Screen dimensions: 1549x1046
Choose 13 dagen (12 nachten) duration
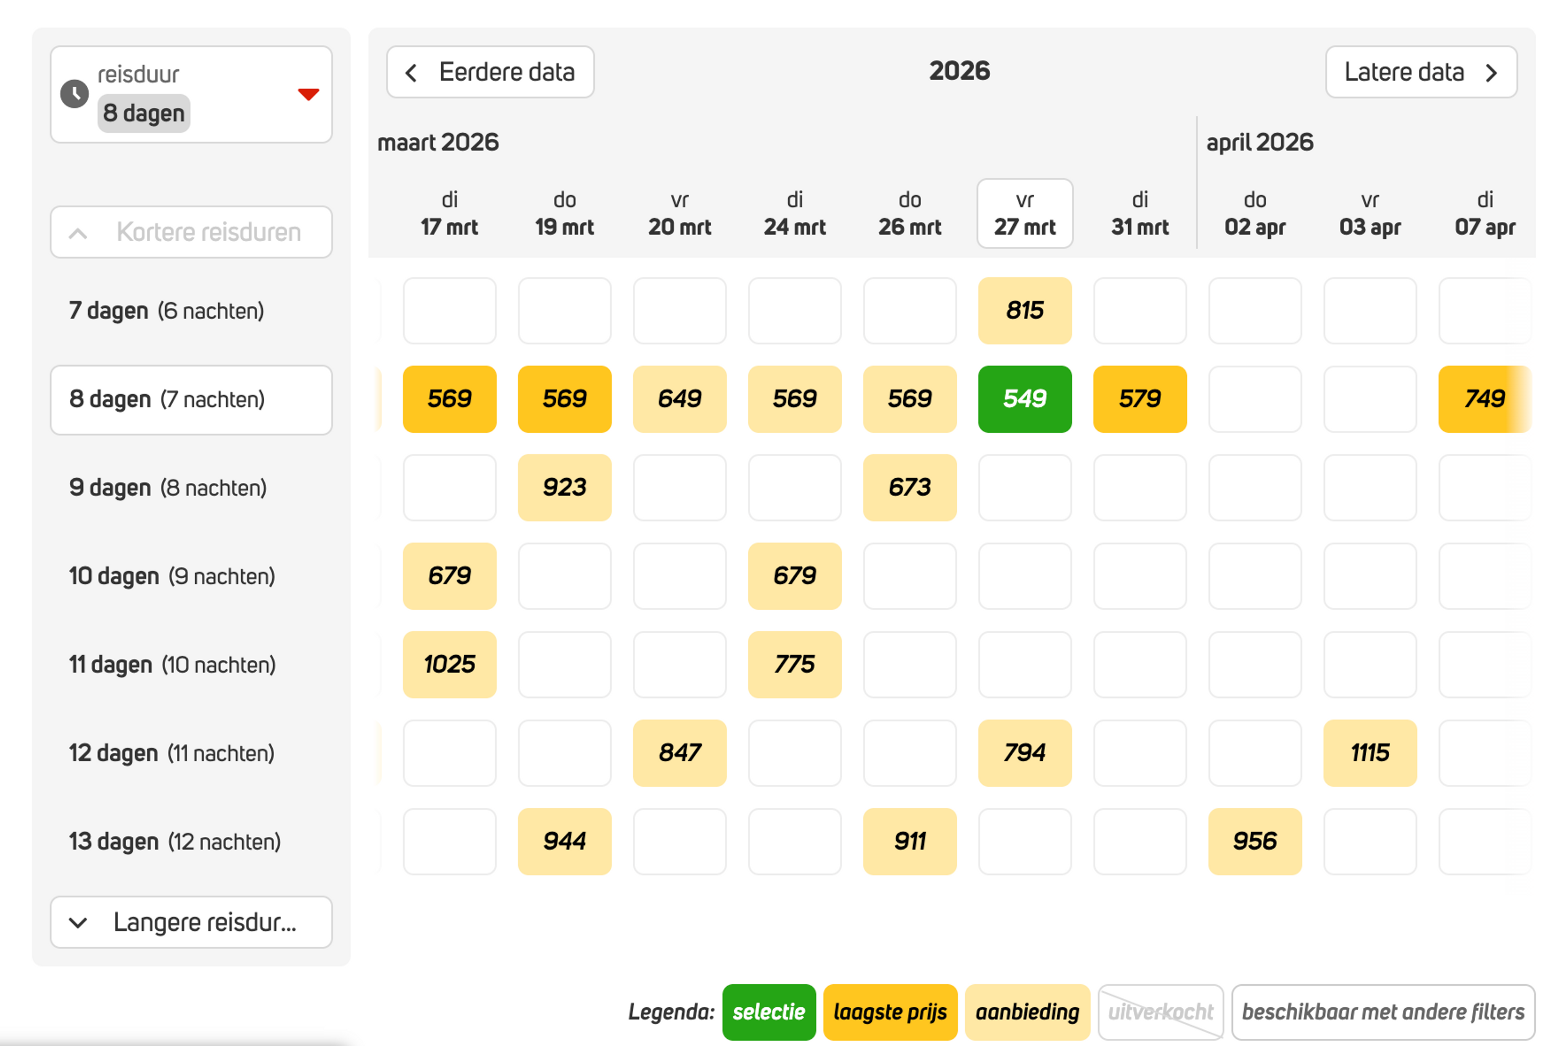click(175, 842)
